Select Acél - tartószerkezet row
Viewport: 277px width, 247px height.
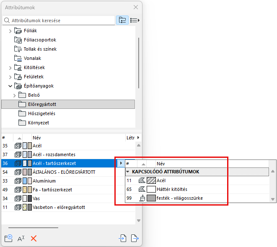click(x=59, y=163)
